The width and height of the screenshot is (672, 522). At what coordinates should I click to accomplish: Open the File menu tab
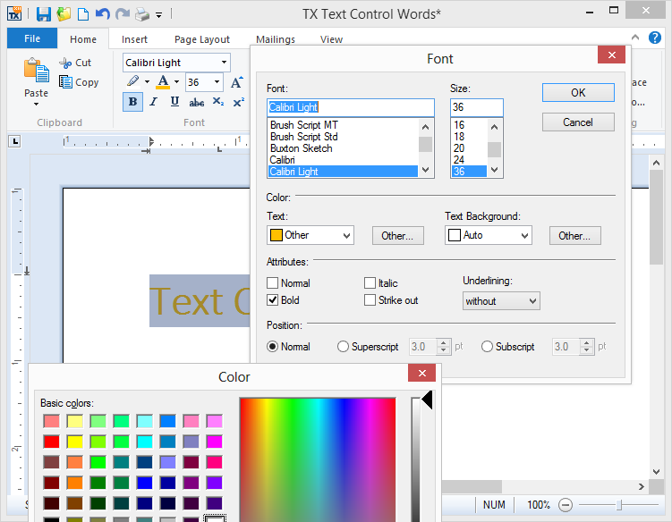[x=32, y=39]
